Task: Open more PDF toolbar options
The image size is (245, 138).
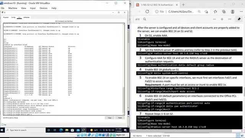Action: pyautogui.click(x=230, y=19)
